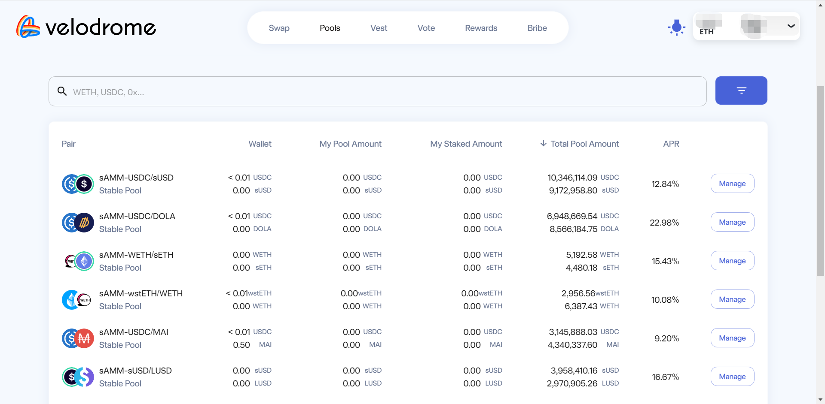Click the ETH balance label in wallet box
The image size is (825, 404).
click(706, 32)
